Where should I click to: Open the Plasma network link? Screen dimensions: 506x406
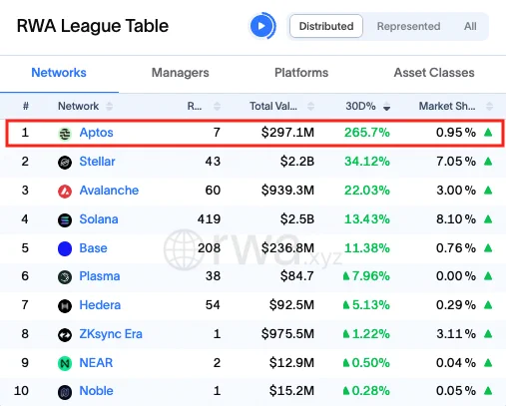100,276
